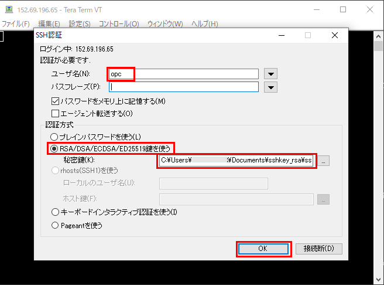This screenshot has height=285, width=384.
Task: Close the SSH authentication dialog
Action: pyautogui.click(x=334, y=35)
